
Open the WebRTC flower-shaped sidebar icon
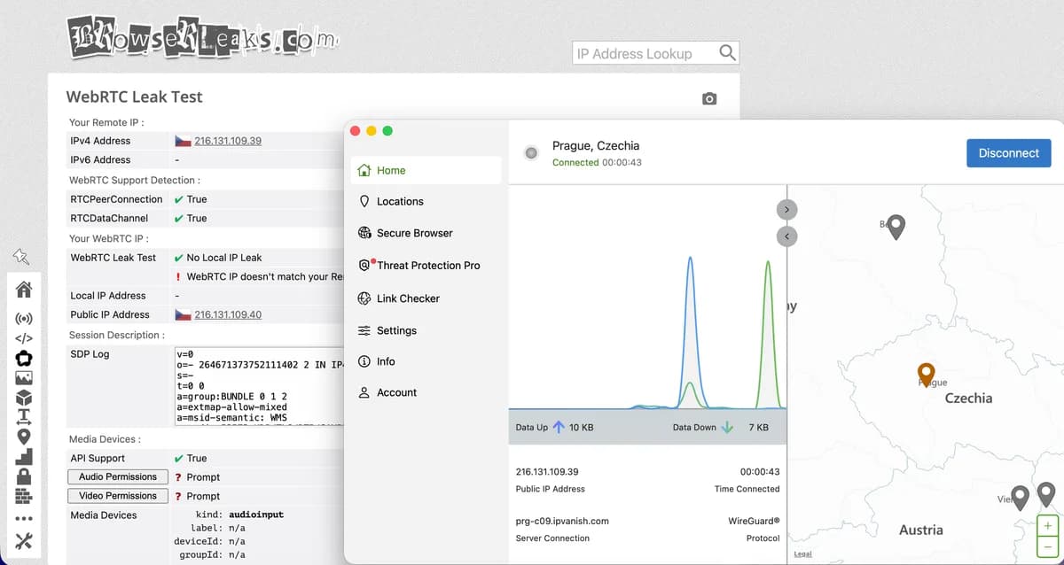click(x=24, y=358)
